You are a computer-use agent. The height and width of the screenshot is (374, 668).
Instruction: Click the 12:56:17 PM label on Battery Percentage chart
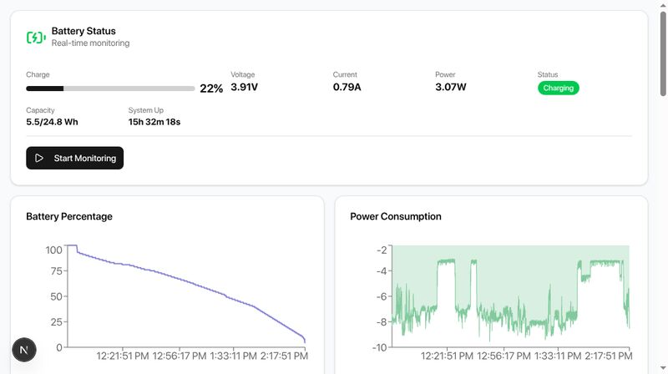click(x=179, y=356)
